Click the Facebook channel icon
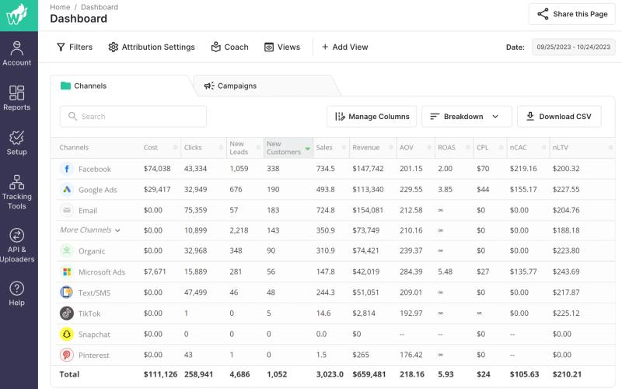The height and width of the screenshot is (389, 622). tap(67, 169)
